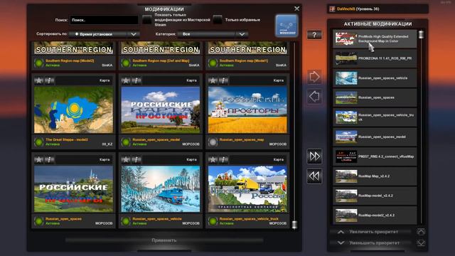
Task: Favorite The Great Steppe mod star
Action: (x=38, y=80)
